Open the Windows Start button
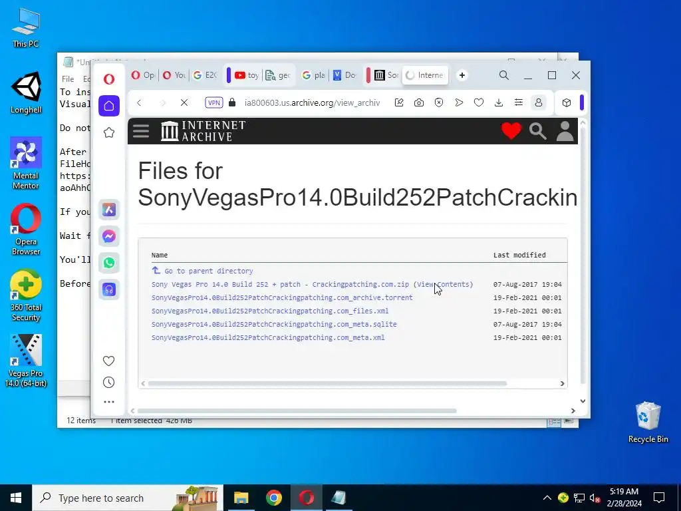681x511 pixels. pos(16,498)
